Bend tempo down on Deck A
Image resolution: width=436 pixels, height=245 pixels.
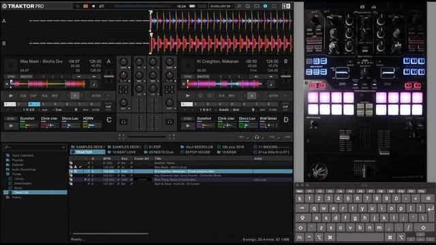pyautogui.click(x=79, y=76)
